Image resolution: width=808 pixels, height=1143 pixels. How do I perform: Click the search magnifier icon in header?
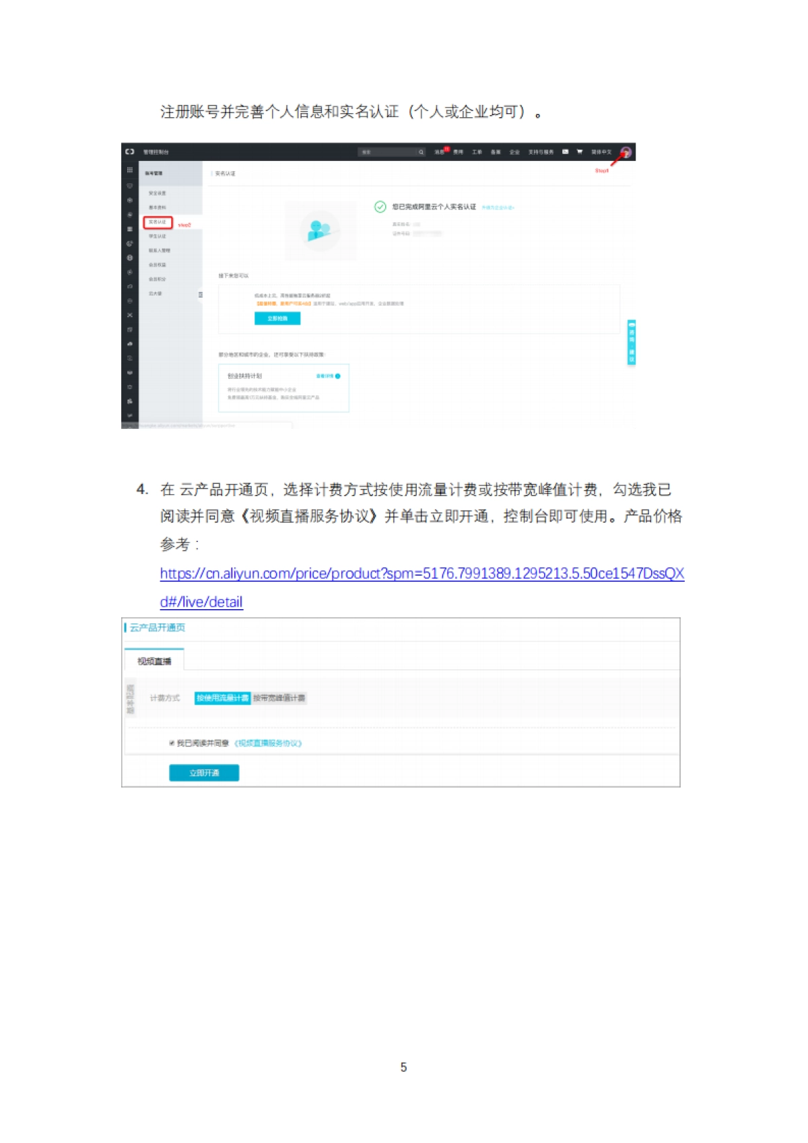click(x=422, y=152)
